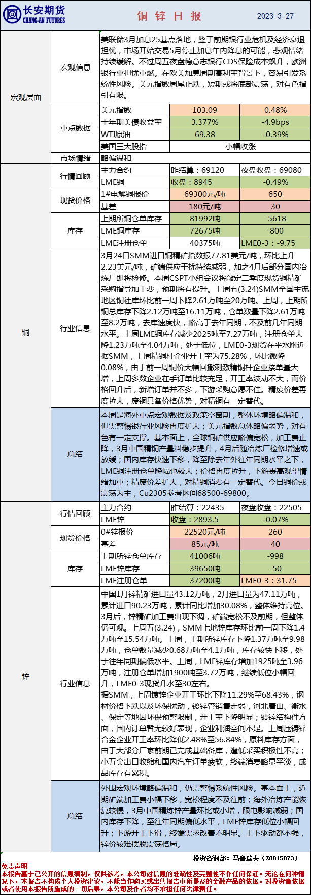Select the 美国三大股指 label
The height and width of the screenshot is (895, 311).
tap(134, 146)
